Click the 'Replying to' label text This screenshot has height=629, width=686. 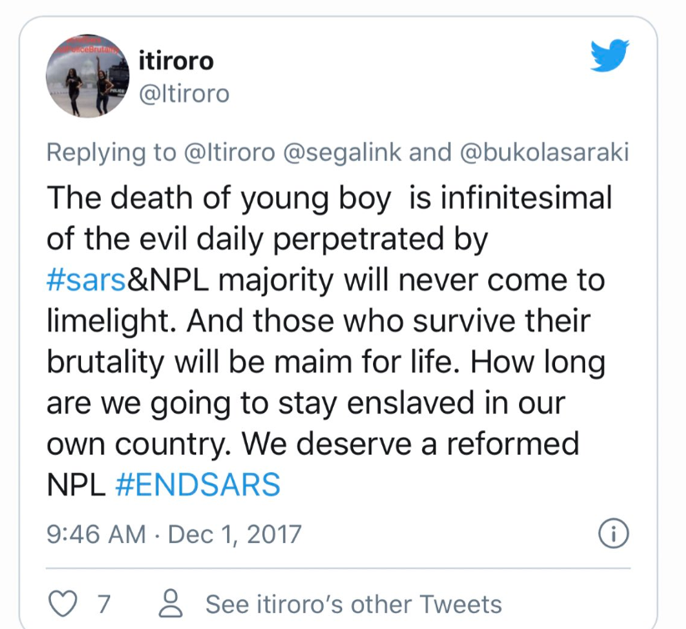(112, 152)
